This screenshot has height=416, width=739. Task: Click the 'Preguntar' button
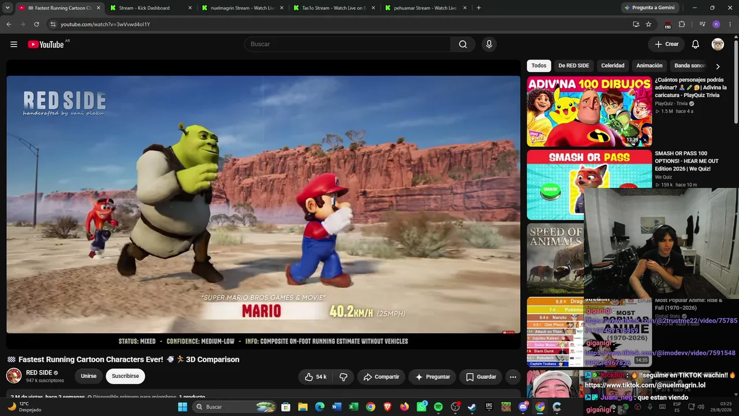click(432, 377)
